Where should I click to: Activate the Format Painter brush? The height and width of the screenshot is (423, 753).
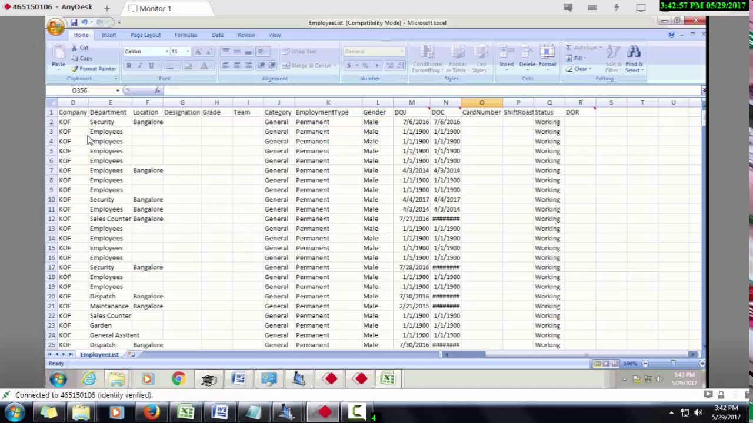coord(94,69)
